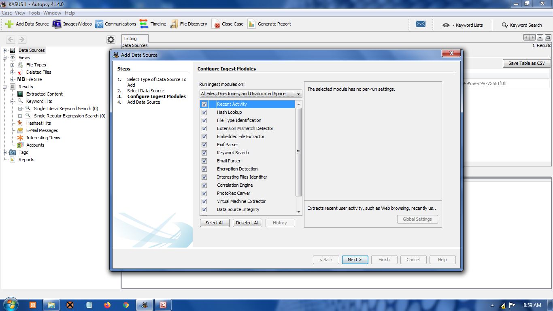Click the Generate Report icon
553x311 pixels.
251,24
